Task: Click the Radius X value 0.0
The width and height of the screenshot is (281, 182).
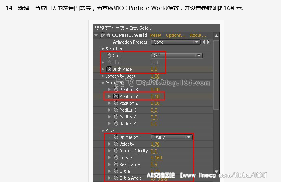Action: 154,110
